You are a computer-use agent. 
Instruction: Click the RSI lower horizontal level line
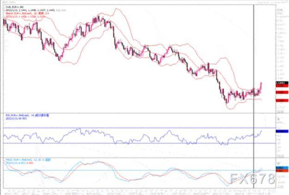tap(139, 143)
